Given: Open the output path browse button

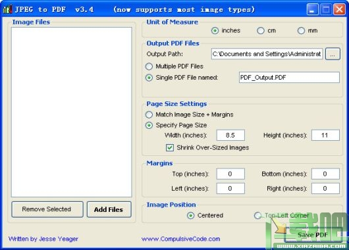Looking at the screenshot, I should [333, 54].
